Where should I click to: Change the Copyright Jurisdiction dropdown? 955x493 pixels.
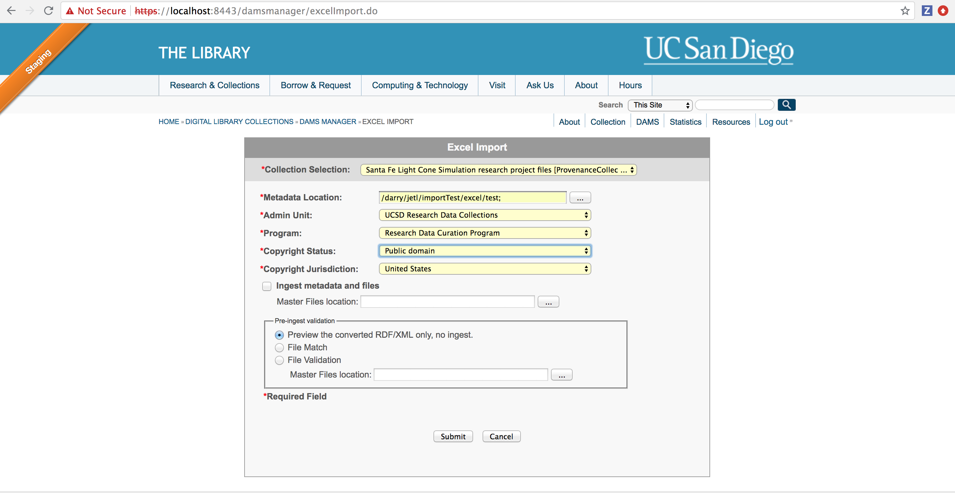click(x=484, y=269)
